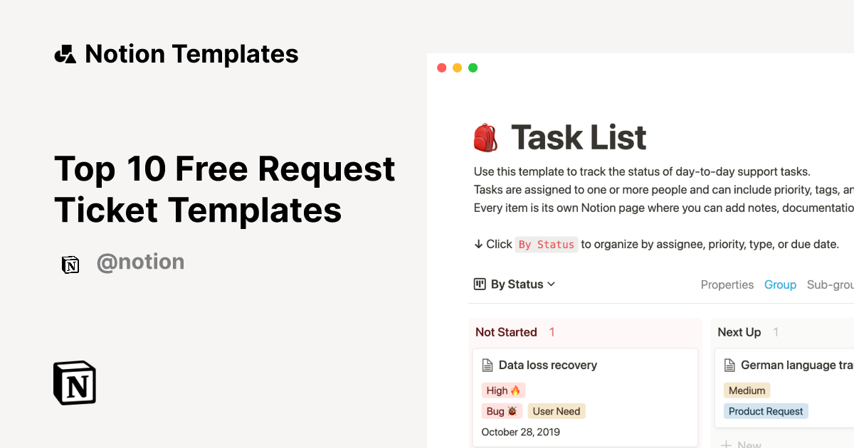The image size is (854, 448).
Task: Click the downward arrow before the Click instruction
Action: click(478, 244)
